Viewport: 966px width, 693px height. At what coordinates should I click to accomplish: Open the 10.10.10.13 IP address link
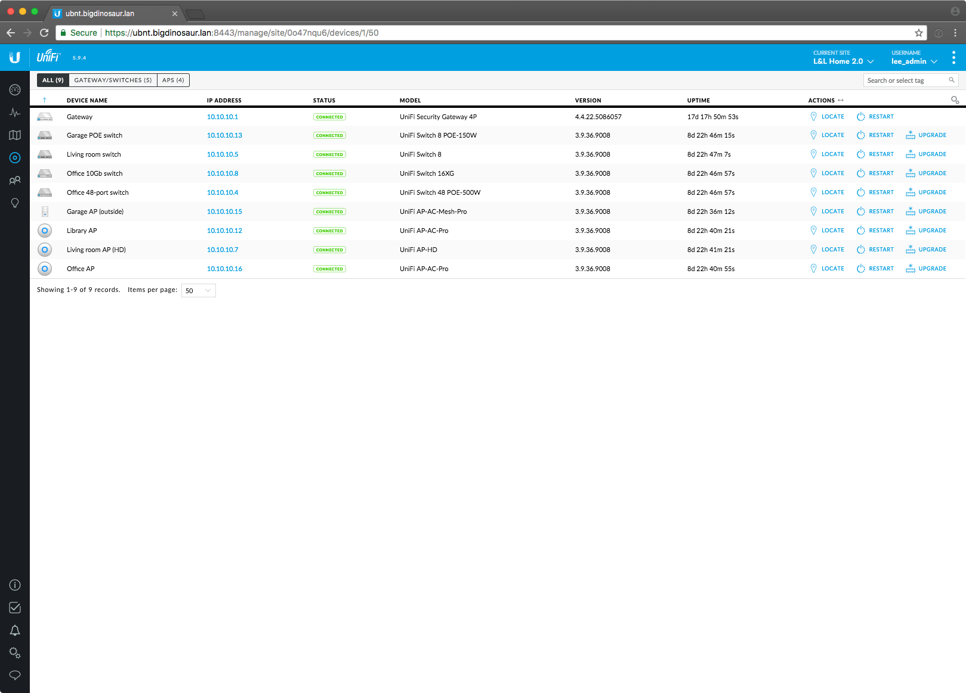[x=224, y=136]
